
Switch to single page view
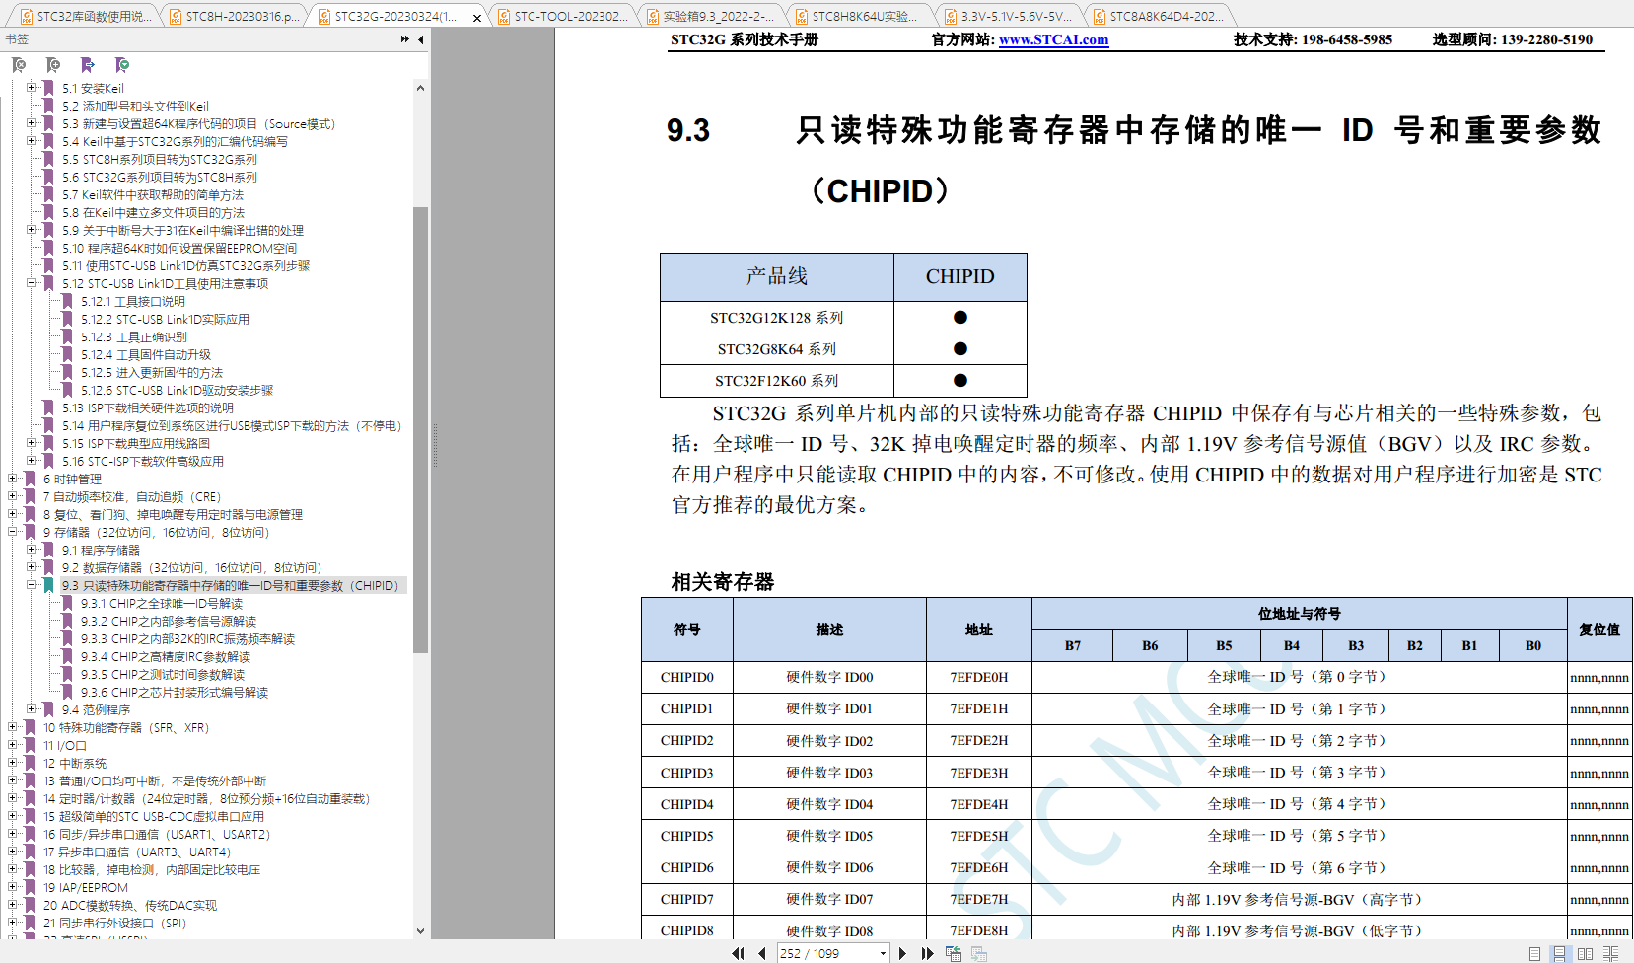tap(1534, 954)
